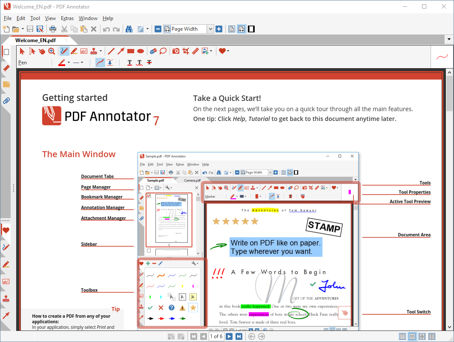Undo the last action
This screenshot has height=342, width=454.
tap(106, 29)
